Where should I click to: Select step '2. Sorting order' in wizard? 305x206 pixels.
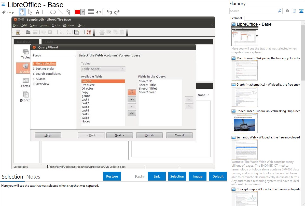point(44,69)
